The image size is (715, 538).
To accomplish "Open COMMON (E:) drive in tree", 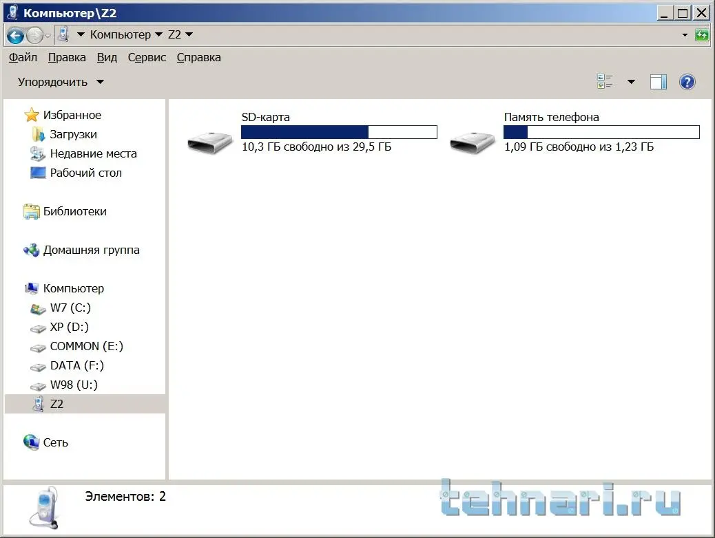I will [87, 346].
